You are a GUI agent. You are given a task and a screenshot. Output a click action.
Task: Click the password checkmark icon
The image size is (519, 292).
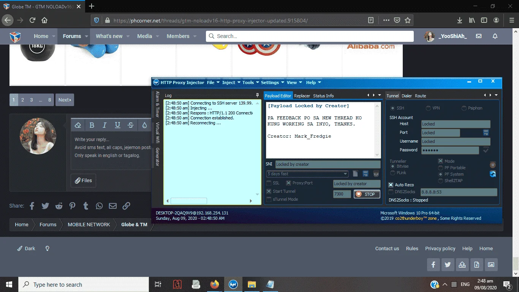pyautogui.click(x=486, y=150)
